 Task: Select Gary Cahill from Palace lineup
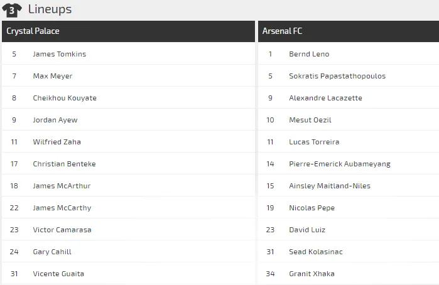click(52, 252)
